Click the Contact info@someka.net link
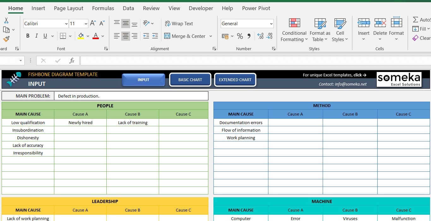431x221 pixels. pyautogui.click(x=343, y=84)
